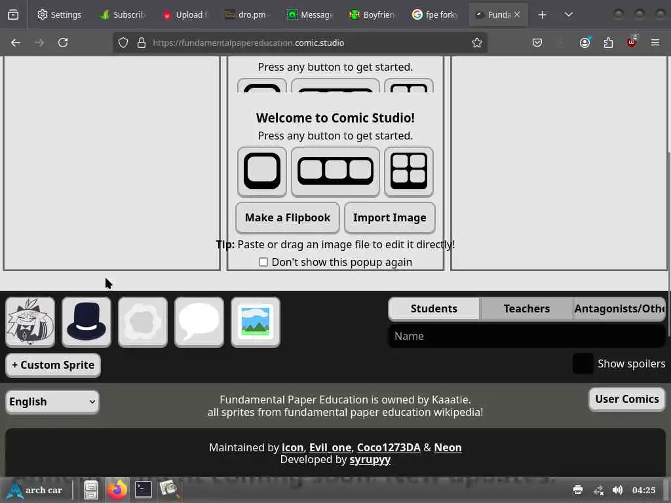Click Import Image button
671x503 pixels.
pos(389,217)
